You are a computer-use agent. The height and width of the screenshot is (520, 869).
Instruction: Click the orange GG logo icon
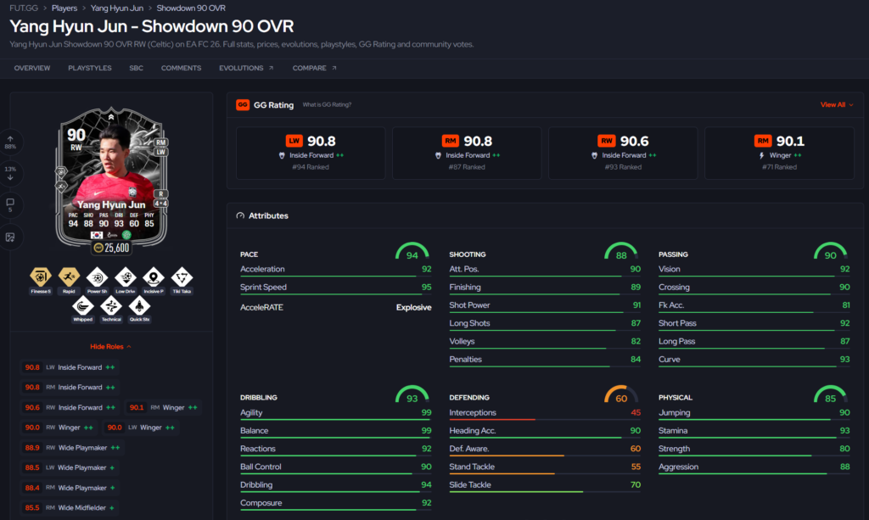[x=243, y=104]
